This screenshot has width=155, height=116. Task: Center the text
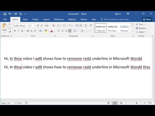[62, 31]
